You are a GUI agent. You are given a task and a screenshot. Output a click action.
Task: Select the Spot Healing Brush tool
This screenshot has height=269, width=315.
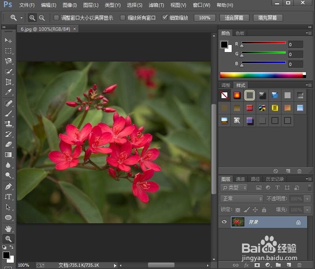(x=8, y=103)
